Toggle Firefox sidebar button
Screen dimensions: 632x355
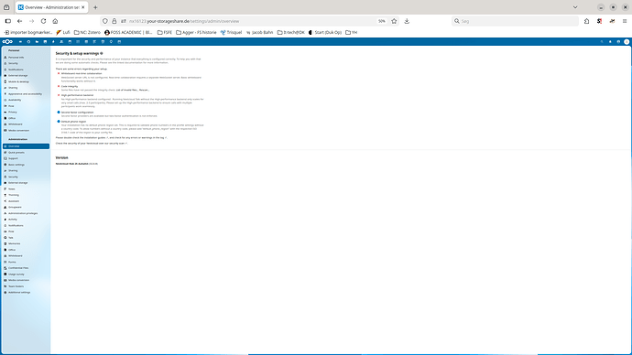point(7,21)
